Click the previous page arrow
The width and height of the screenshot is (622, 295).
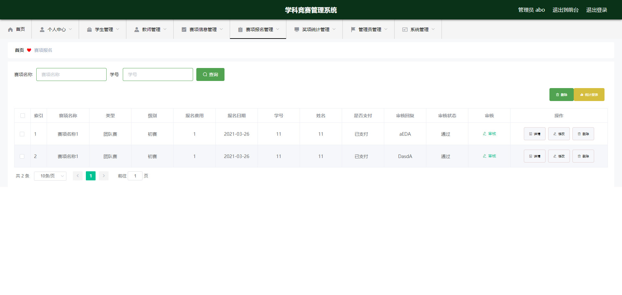pyautogui.click(x=78, y=176)
